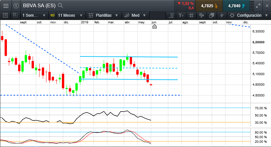Image resolution: width=271 pixels, height=147 pixels.
Task: Click the gray marker under jun. on time axis
Action: point(154,26)
